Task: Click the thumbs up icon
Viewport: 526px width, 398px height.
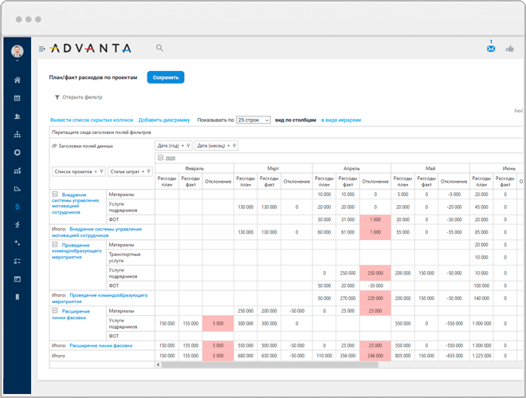Action: pyautogui.click(x=510, y=49)
